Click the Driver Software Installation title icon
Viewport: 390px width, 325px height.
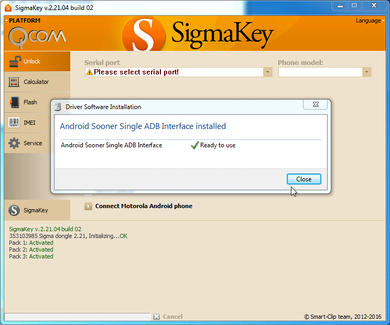coord(58,107)
